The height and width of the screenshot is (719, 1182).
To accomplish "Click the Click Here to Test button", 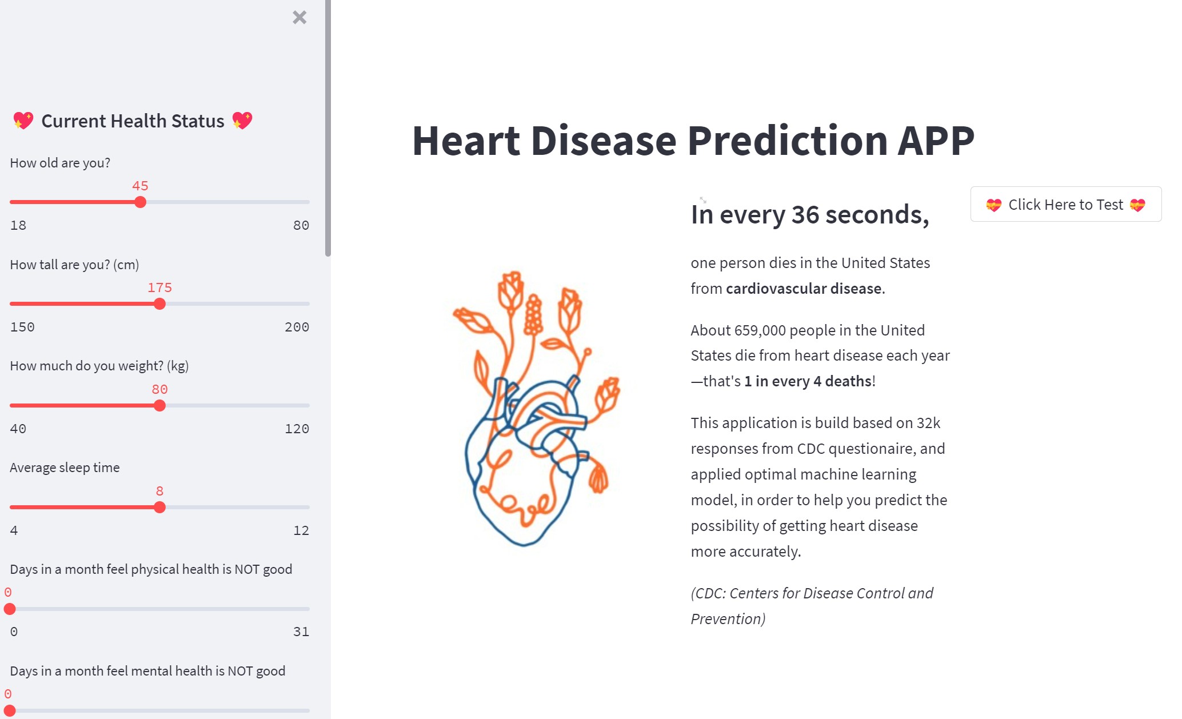I will [1066, 204].
